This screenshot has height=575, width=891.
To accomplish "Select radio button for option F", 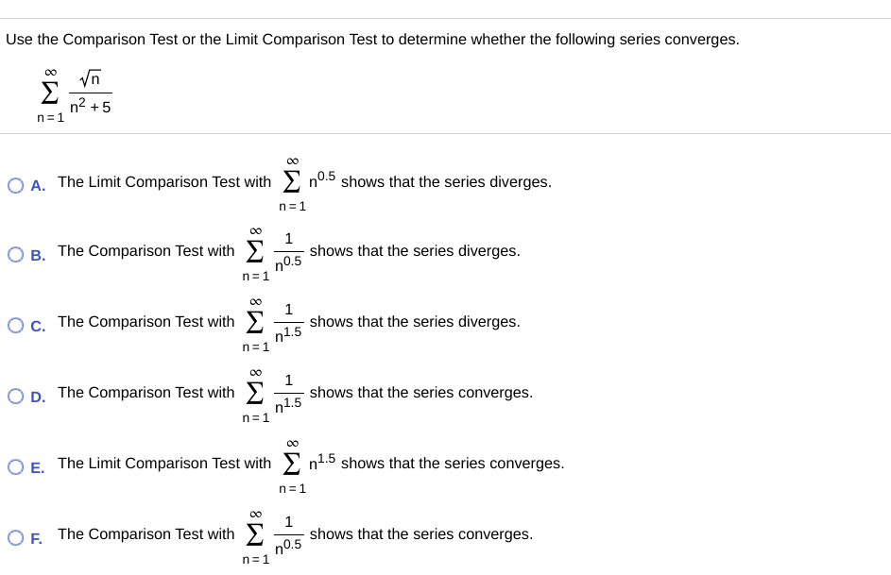I will 15,537.
